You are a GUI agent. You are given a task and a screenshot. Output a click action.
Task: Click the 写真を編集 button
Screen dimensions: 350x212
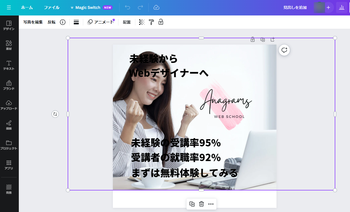coord(33,22)
